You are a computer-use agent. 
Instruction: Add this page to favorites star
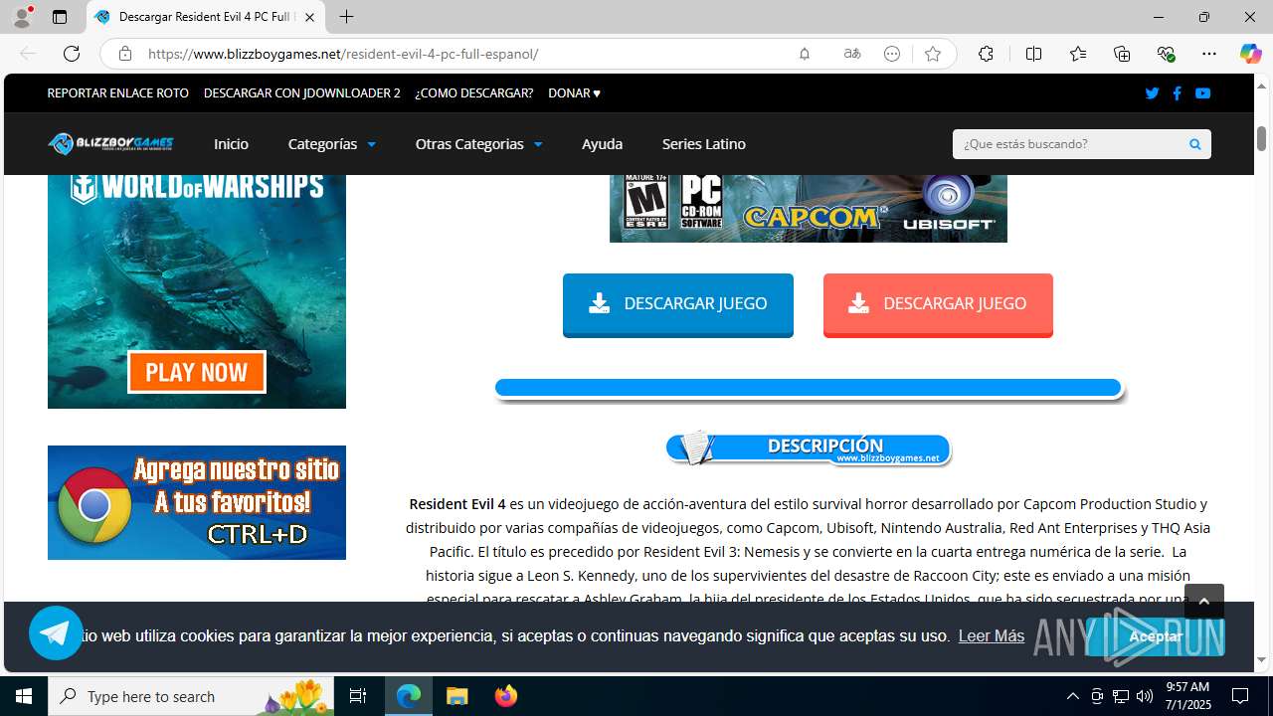point(932,54)
